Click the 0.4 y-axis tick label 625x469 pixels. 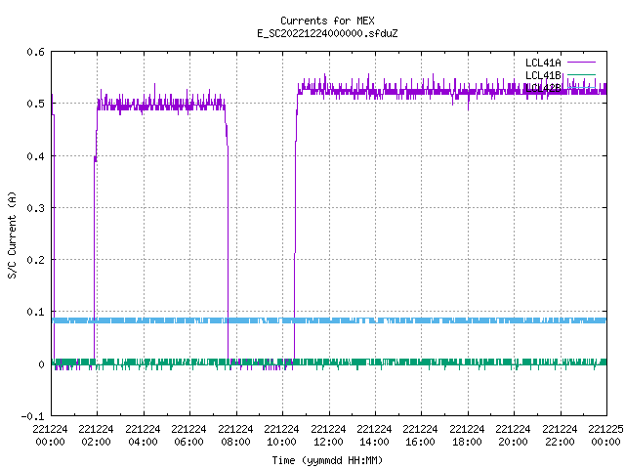35,156
